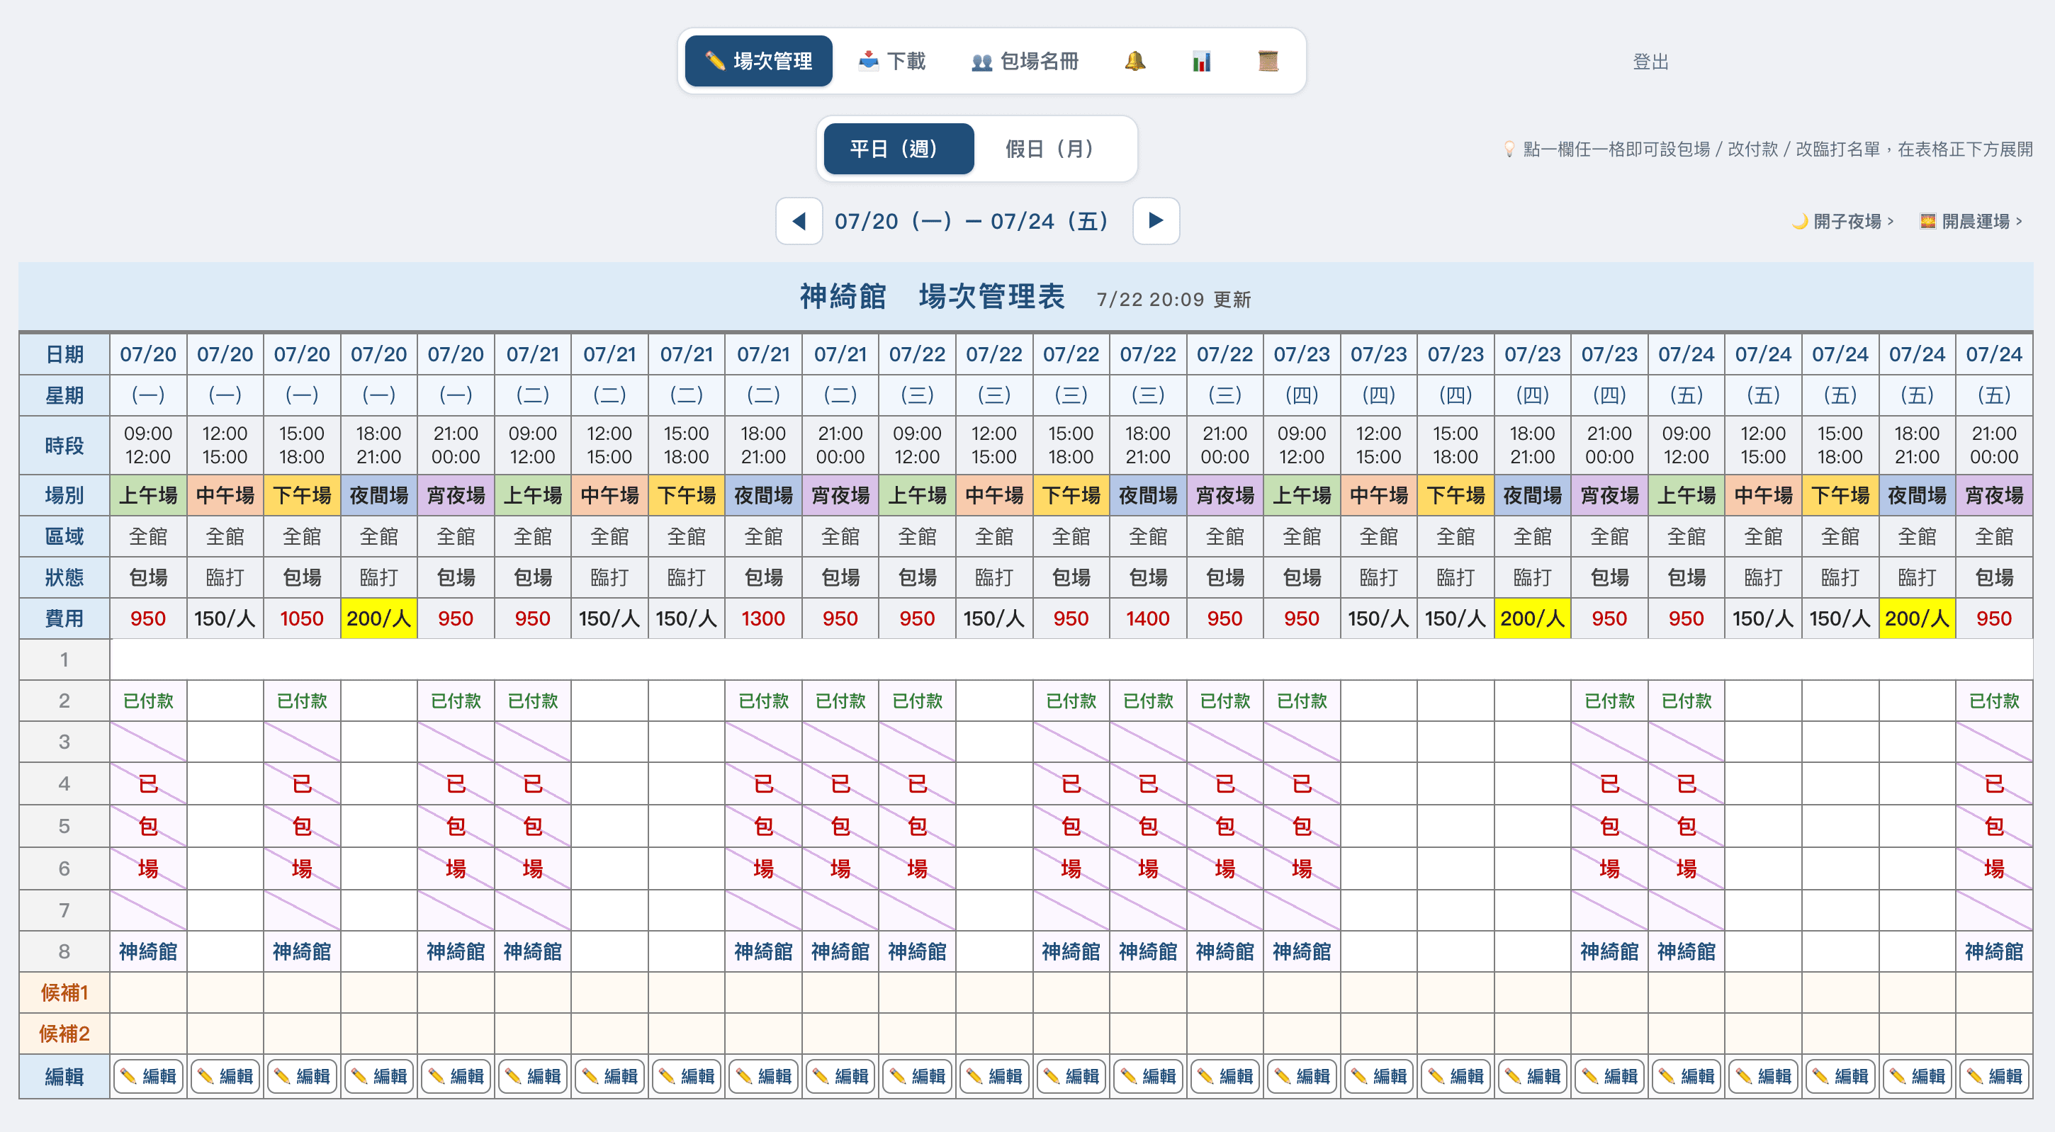Image resolution: width=2055 pixels, height=1132 pixels.
Task: Edit 07/22 09:00 上午場 column
Action: (x=918, y=1076)
